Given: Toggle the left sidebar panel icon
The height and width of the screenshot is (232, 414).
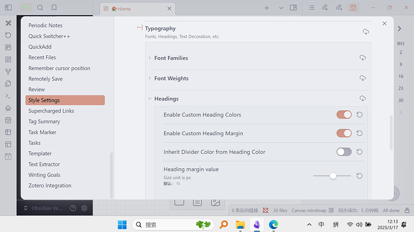Looking at the screenshot, I should click(x=8, y=7).
